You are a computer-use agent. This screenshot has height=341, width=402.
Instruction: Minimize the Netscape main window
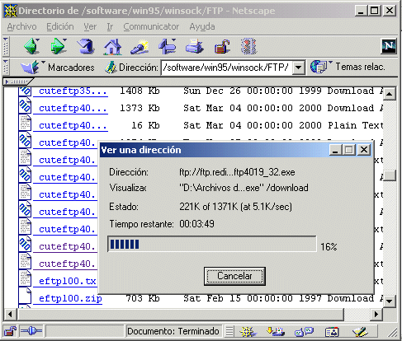tap(361, 11)
